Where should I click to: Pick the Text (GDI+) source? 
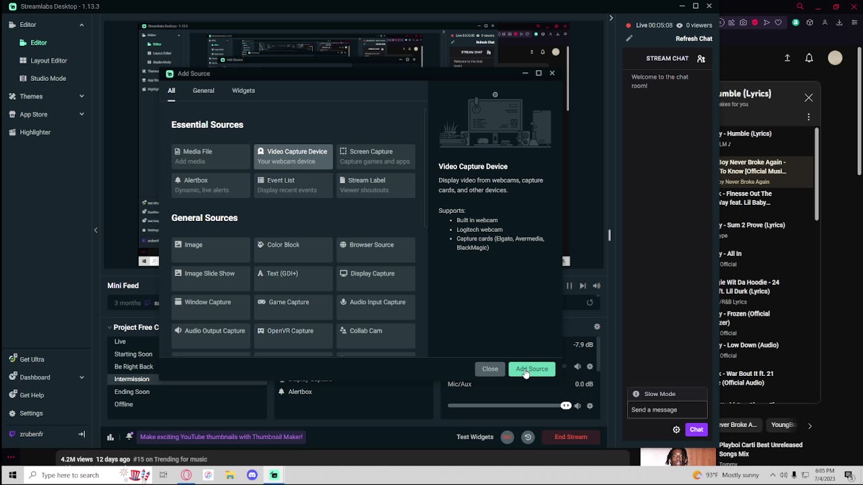(293, 279)
